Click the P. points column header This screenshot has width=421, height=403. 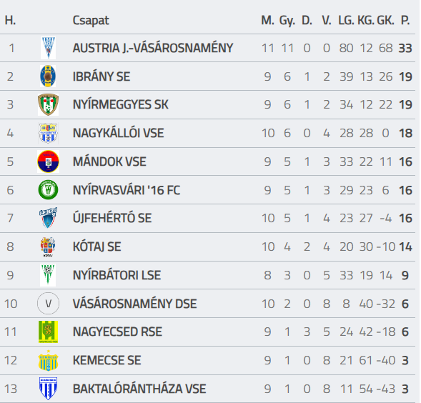click(x=405, y=20)
